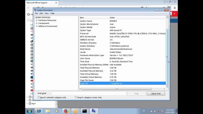Screen dimensions: 203x114
Task: Select the Components category
Action: click(44, 23)
